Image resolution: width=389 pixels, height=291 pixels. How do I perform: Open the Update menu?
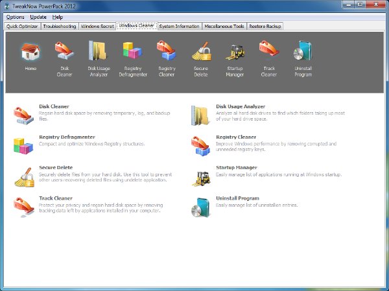tap(38, 17)
